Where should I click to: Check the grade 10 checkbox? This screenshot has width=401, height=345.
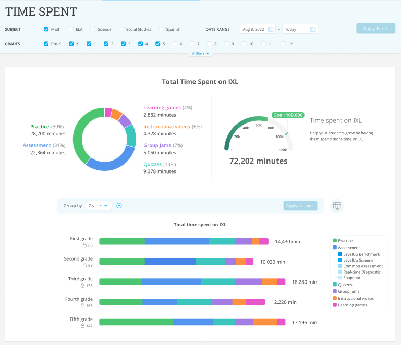coord(244,44)
